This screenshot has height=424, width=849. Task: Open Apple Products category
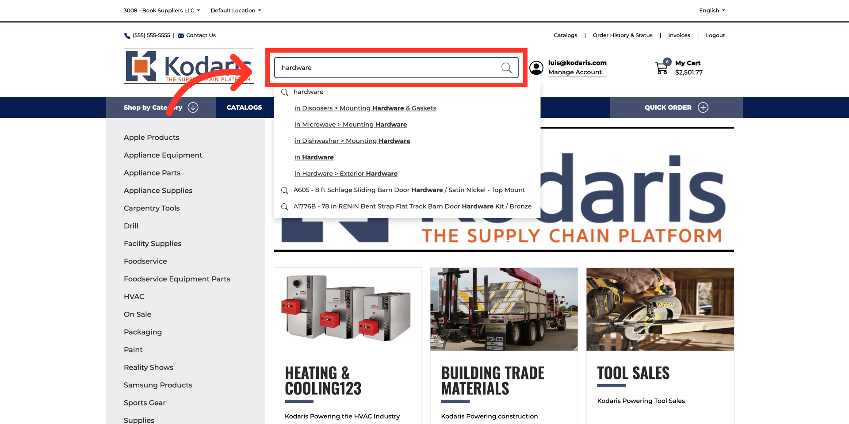(152, 138)
